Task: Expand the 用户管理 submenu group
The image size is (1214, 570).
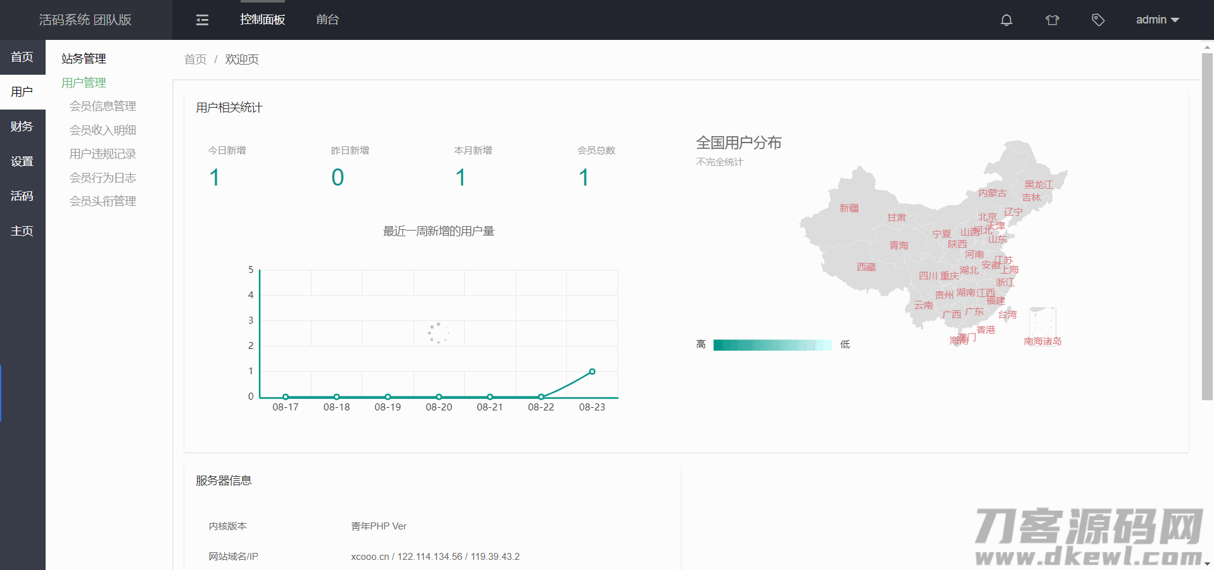Action: pyautogui.click(x=84, y=83)
